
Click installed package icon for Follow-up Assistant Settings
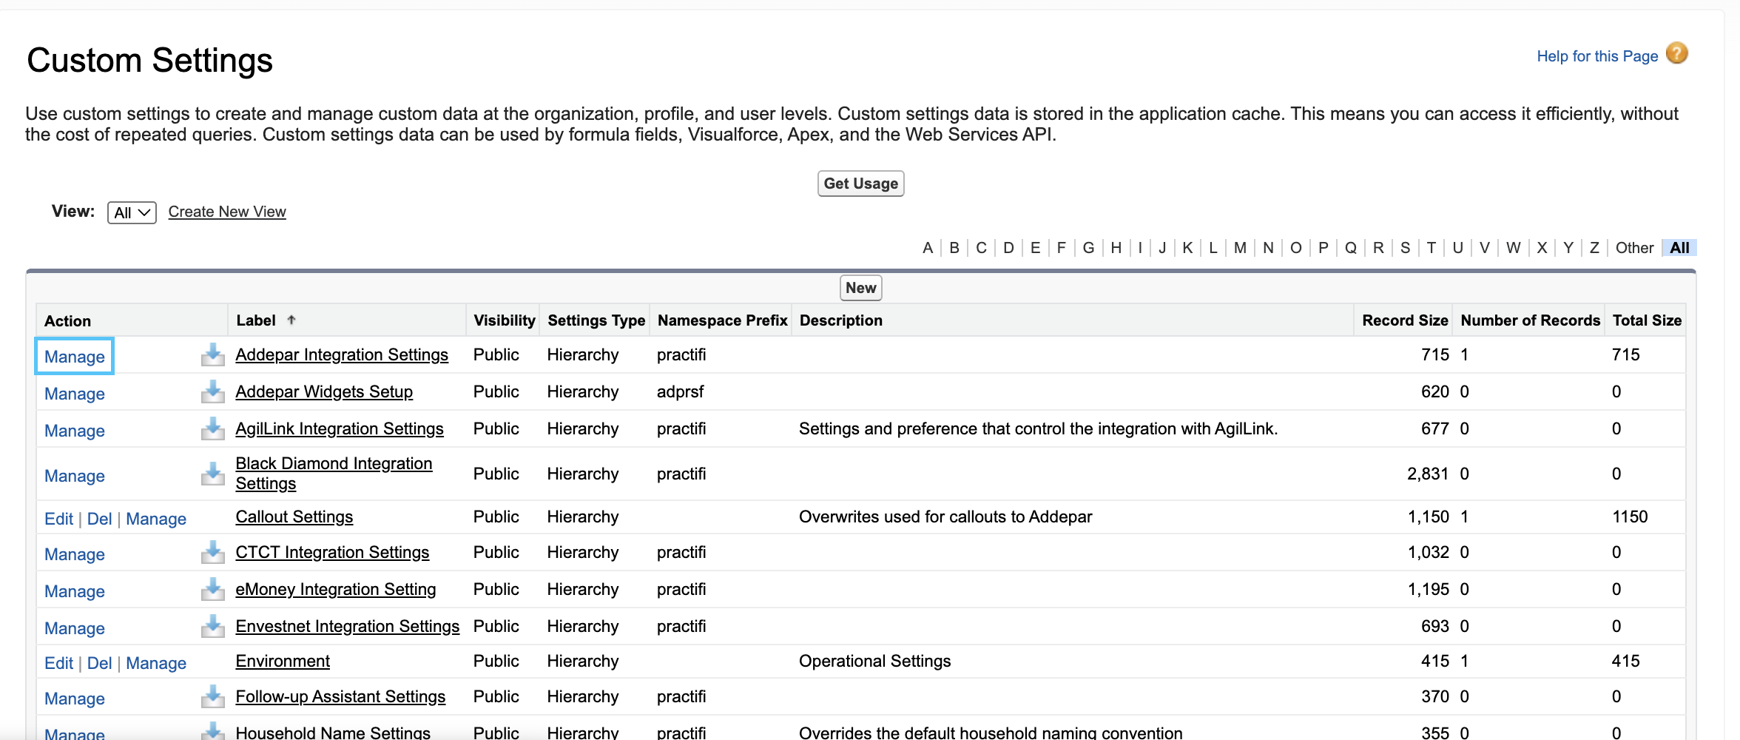[213, 697]
